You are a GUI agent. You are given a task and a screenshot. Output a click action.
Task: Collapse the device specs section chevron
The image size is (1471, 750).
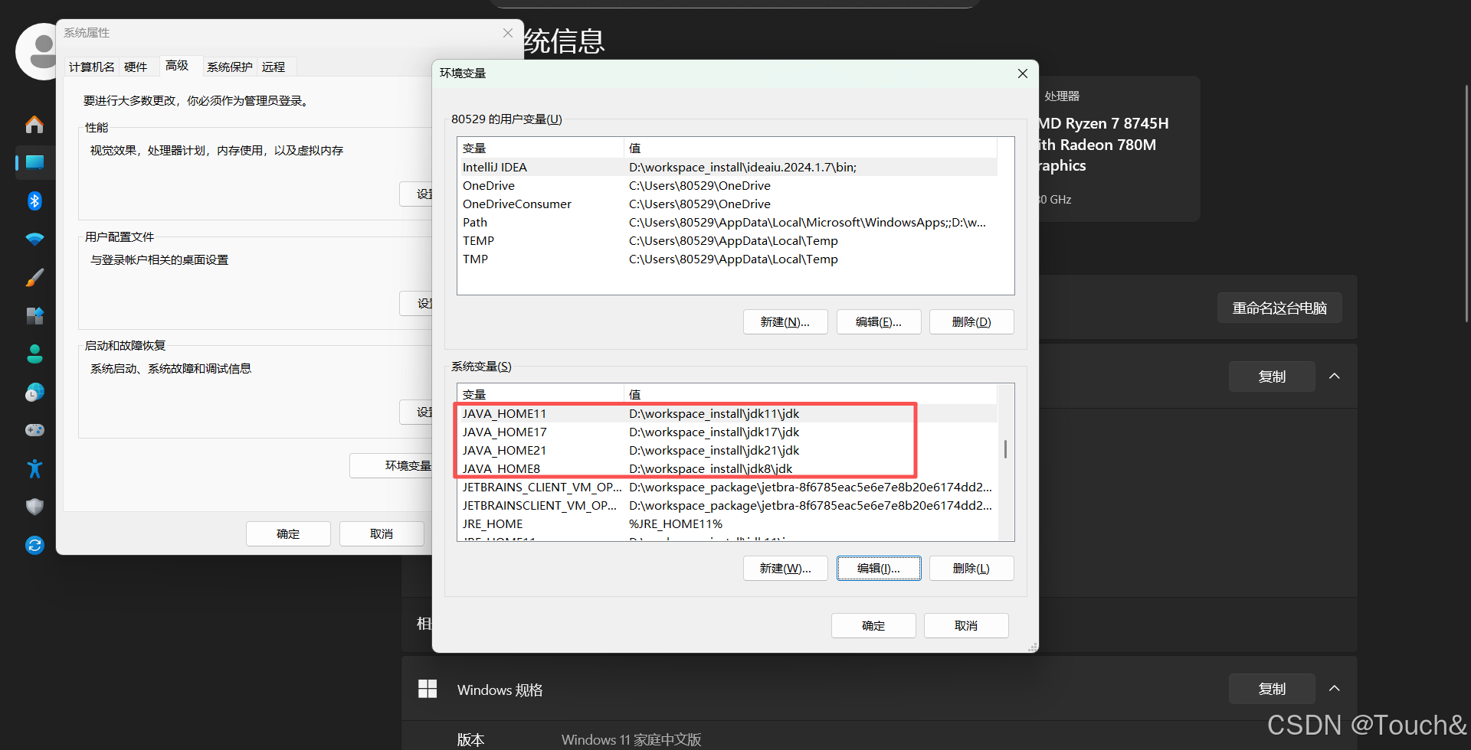1334,377
